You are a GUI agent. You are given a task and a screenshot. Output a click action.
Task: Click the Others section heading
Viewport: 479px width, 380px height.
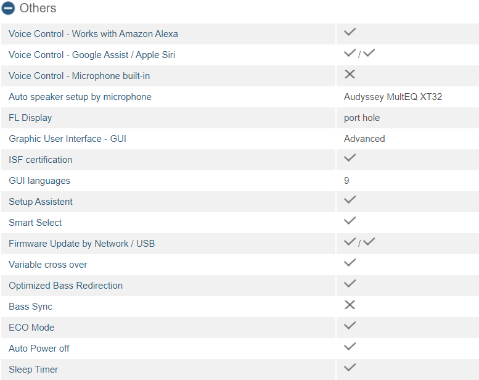(38, 8)
